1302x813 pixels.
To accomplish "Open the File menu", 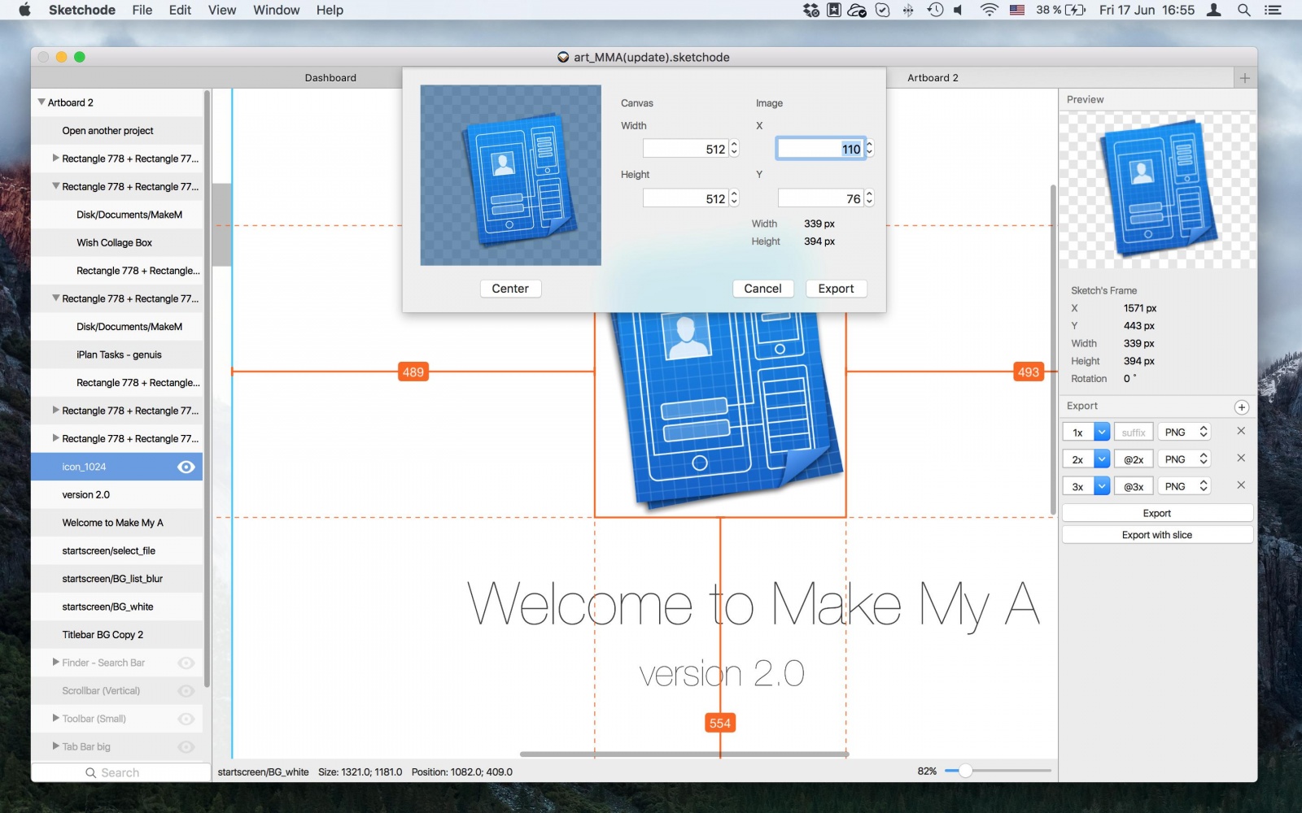I will point(142,10).
